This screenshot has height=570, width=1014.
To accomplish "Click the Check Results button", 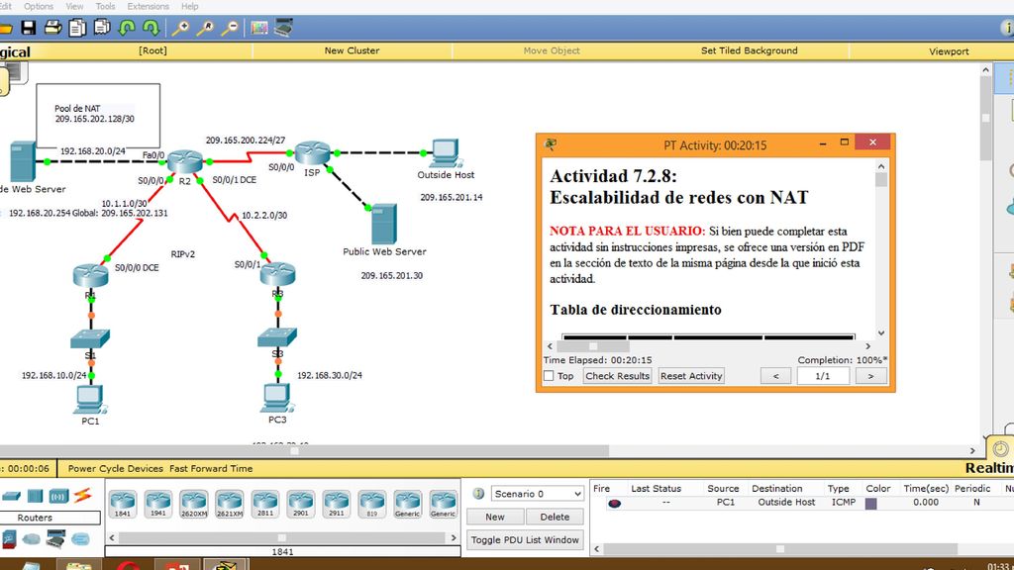I will coord(617,376).
